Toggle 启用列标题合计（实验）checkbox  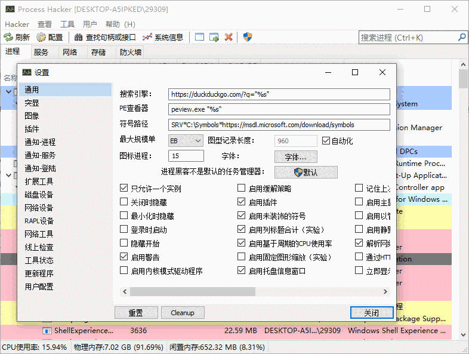[242, 229]
